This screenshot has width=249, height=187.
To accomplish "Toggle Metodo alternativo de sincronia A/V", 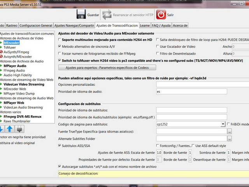I will tap(60, 46).
